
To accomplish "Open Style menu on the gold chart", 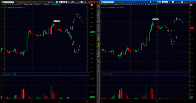I will [x=68, y=2].
